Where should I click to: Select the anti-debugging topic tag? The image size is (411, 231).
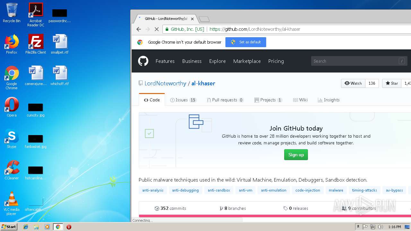[x=185, y=190]
